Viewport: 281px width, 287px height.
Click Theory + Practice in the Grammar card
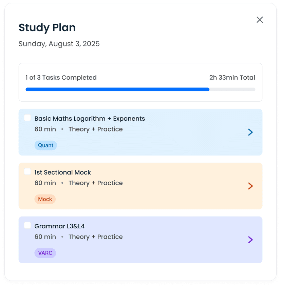(95, 237)
